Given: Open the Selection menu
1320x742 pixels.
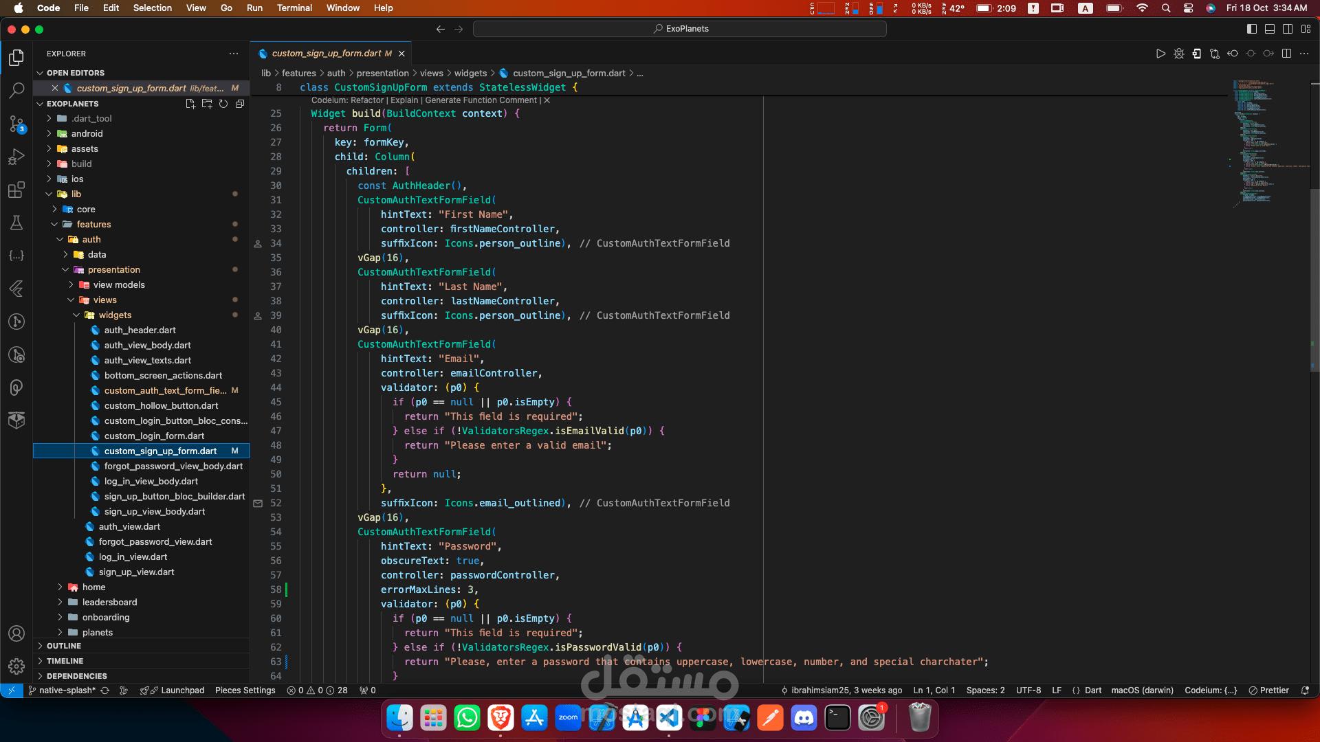Looking at the screenshot, I should [x=152, y=8].
